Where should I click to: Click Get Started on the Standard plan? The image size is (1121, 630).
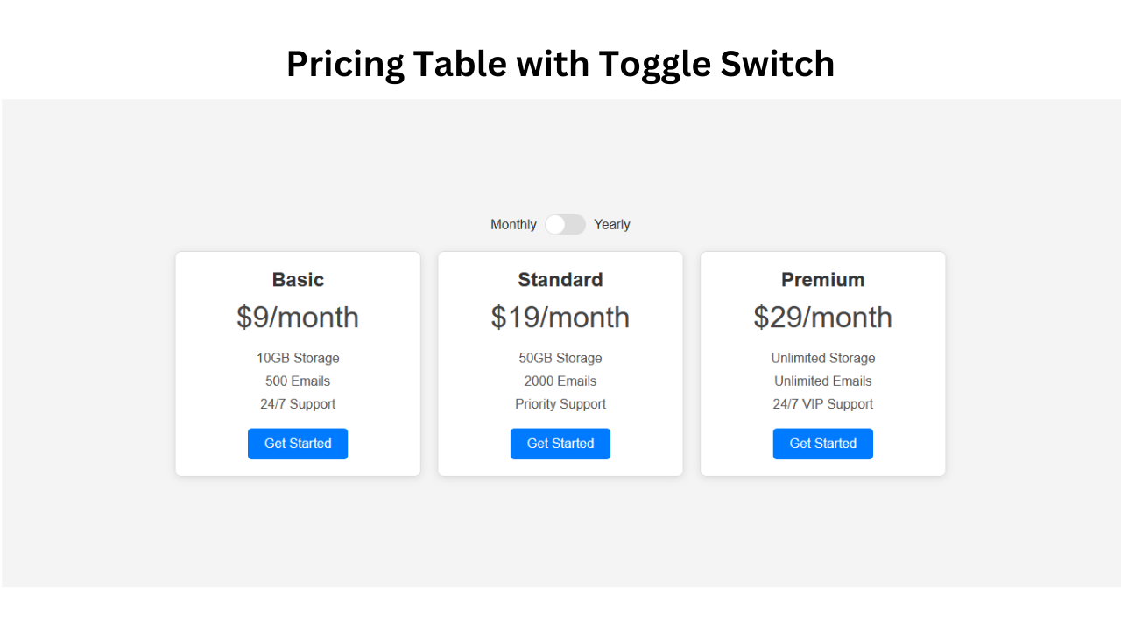[x=560, y=444]
